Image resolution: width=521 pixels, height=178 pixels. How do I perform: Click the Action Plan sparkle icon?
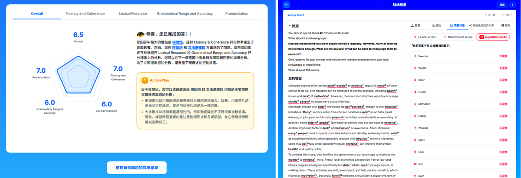click(x=145, y=80)
